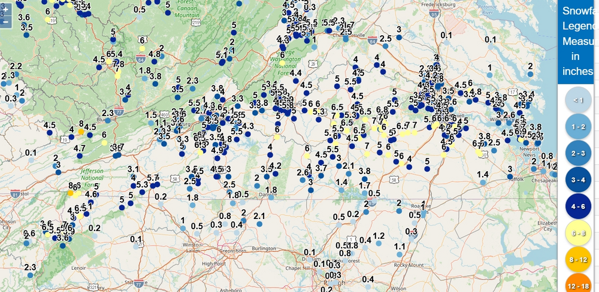Click the Snowfall Legend header panel

tap(577, 41)
